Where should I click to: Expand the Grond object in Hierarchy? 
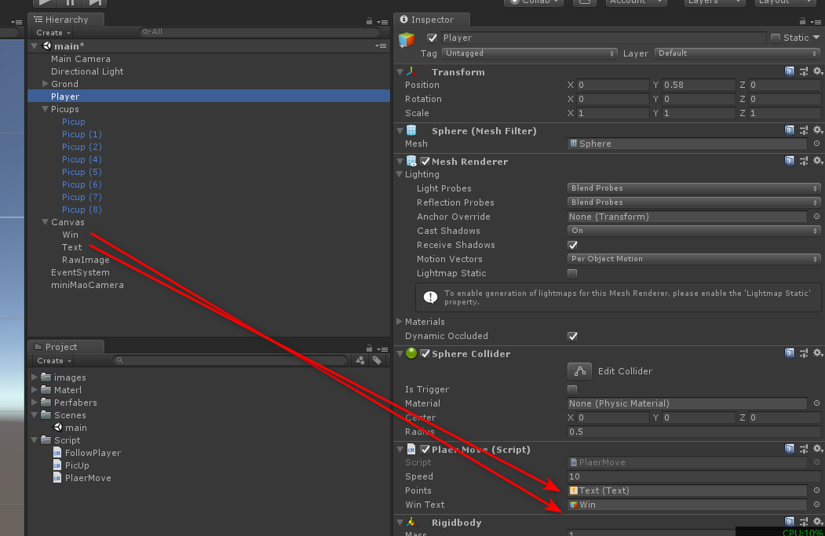(46, 84)
